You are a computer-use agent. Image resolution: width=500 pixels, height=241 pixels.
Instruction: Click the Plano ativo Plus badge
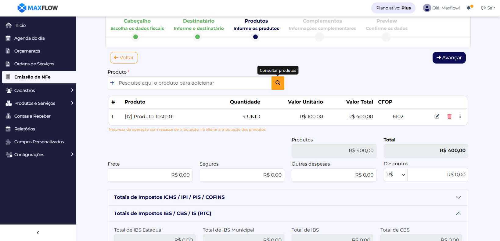pyautogui.click(x=393, y=8)
